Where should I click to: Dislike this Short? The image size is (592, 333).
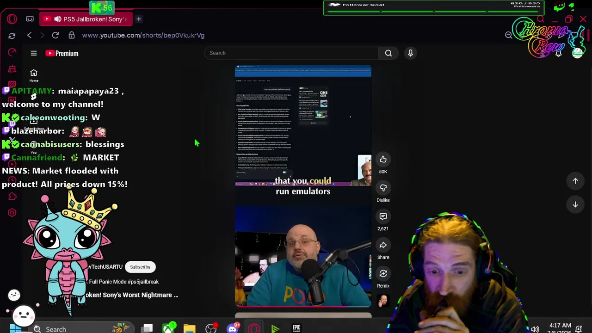point(383,188)
